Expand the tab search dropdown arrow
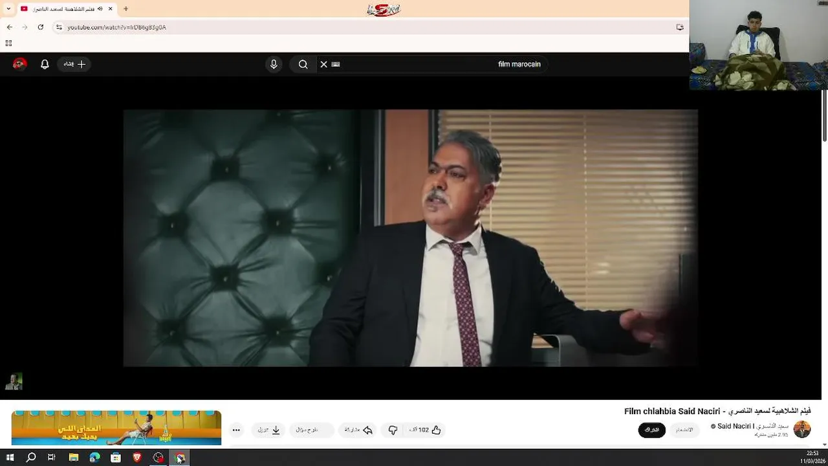Screen dimensions: 828x466 [x=8, y=8]
